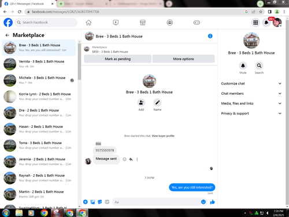Open Chrome three-dot menu
The image size is (289, 217).
(284, 12)
